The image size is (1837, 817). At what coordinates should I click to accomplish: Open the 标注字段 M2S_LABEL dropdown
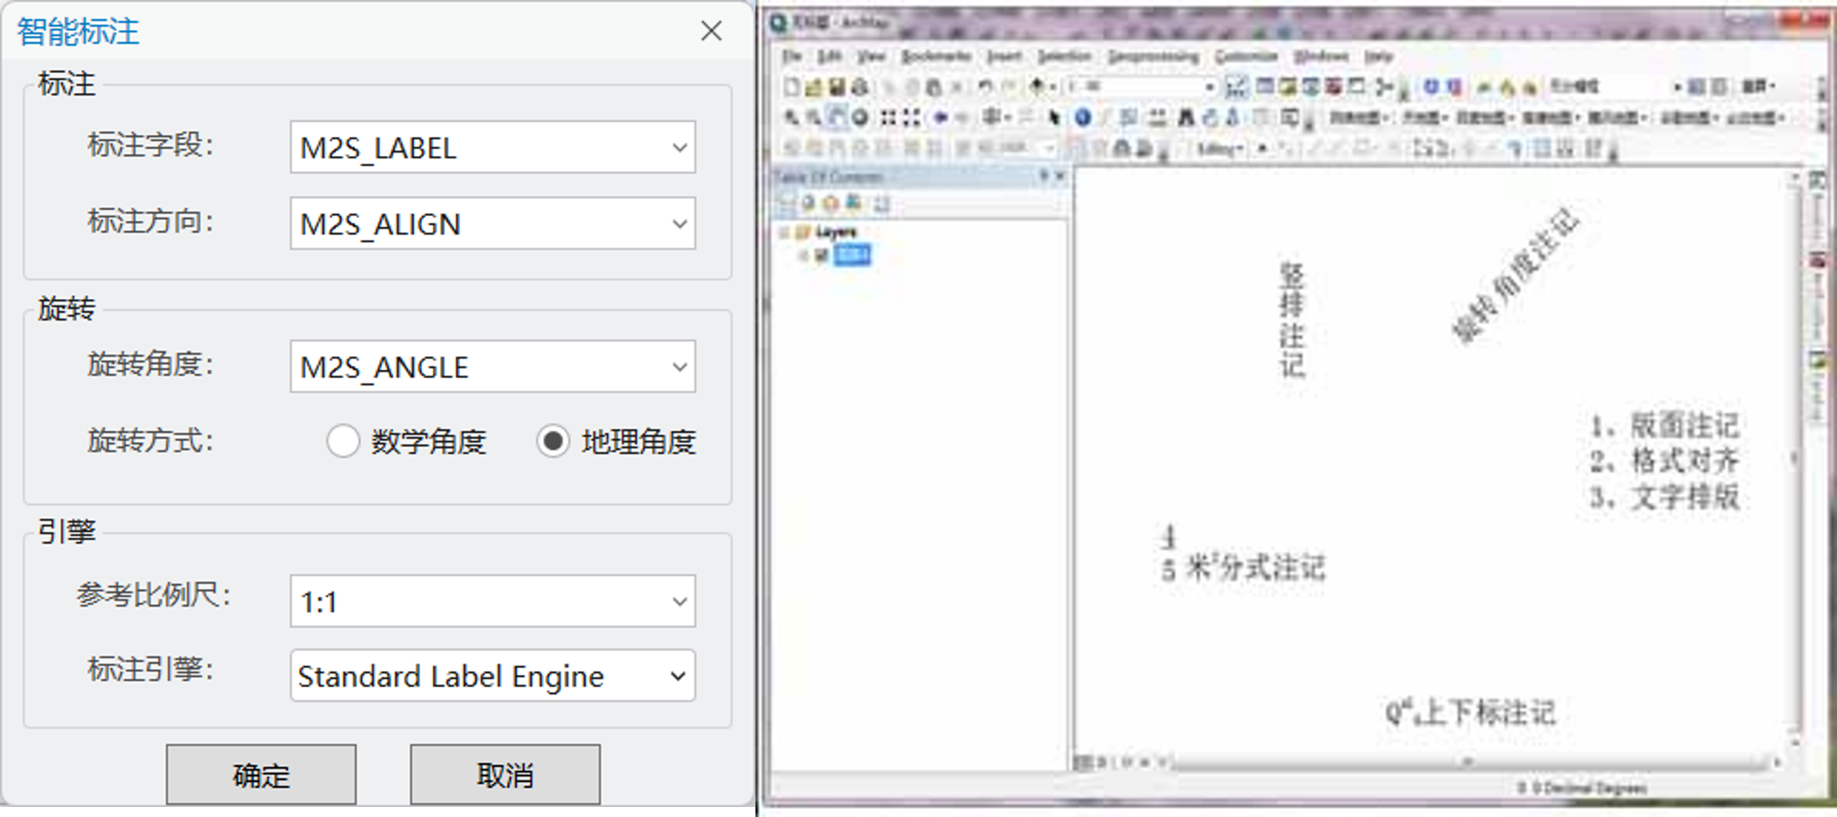[492, 147]
